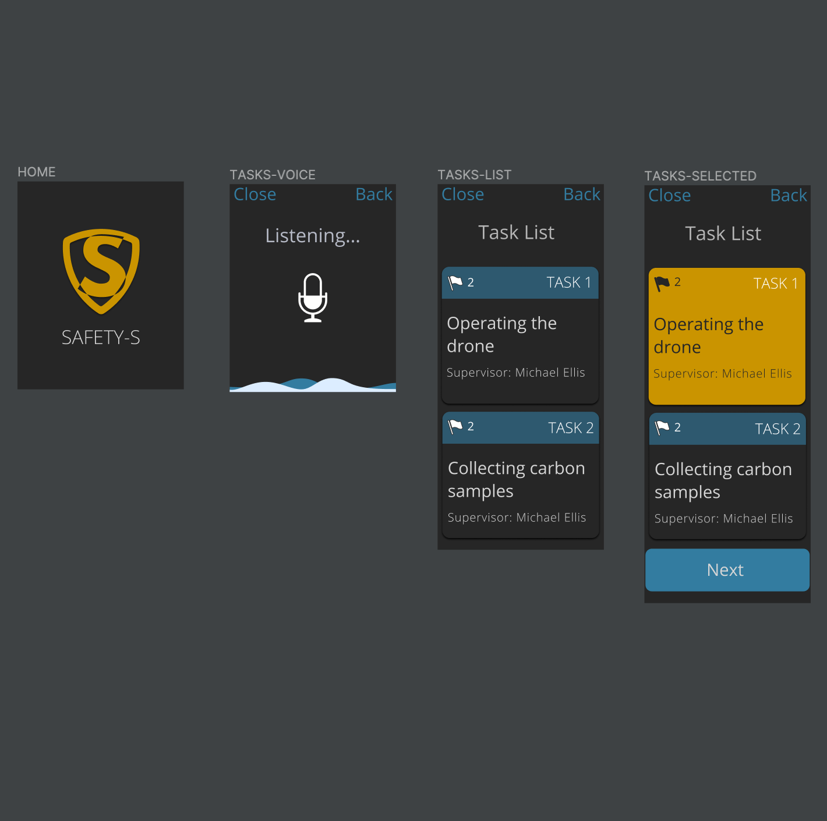Go Back from the Tasks-Selected screen
This screenshot has width=827, height=821.
tap(789, 196)
